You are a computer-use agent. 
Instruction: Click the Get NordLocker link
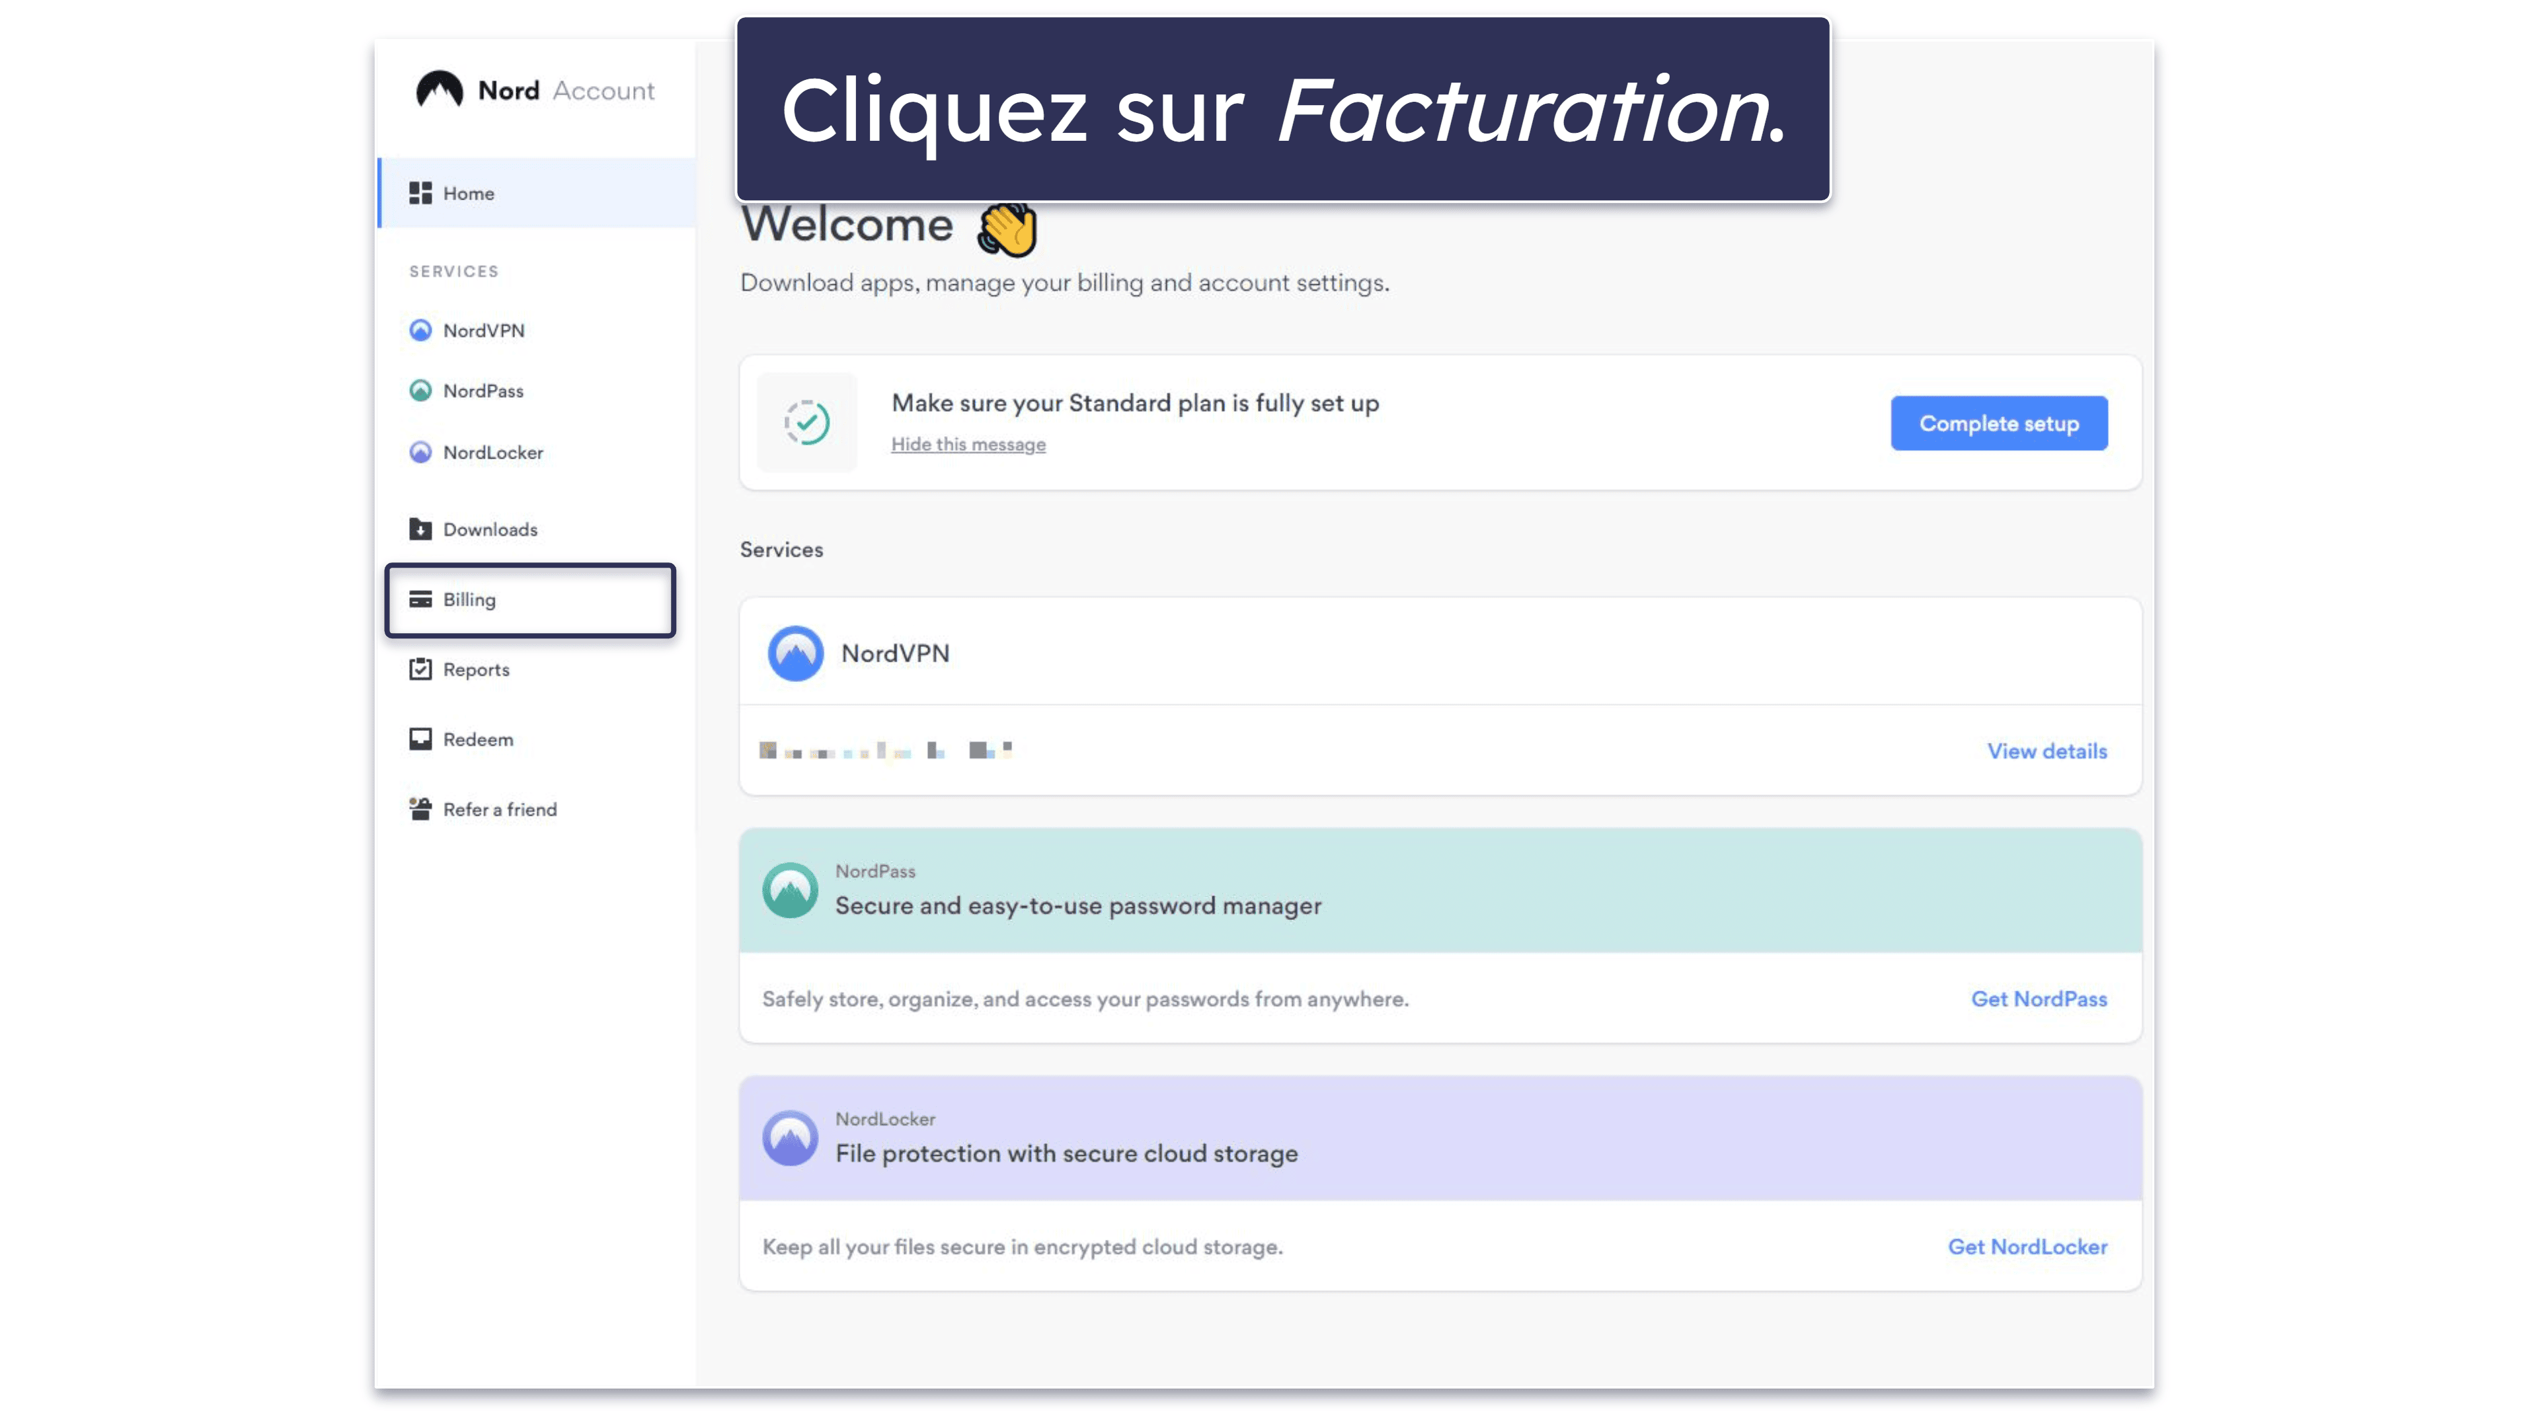click(2027, 1246)
